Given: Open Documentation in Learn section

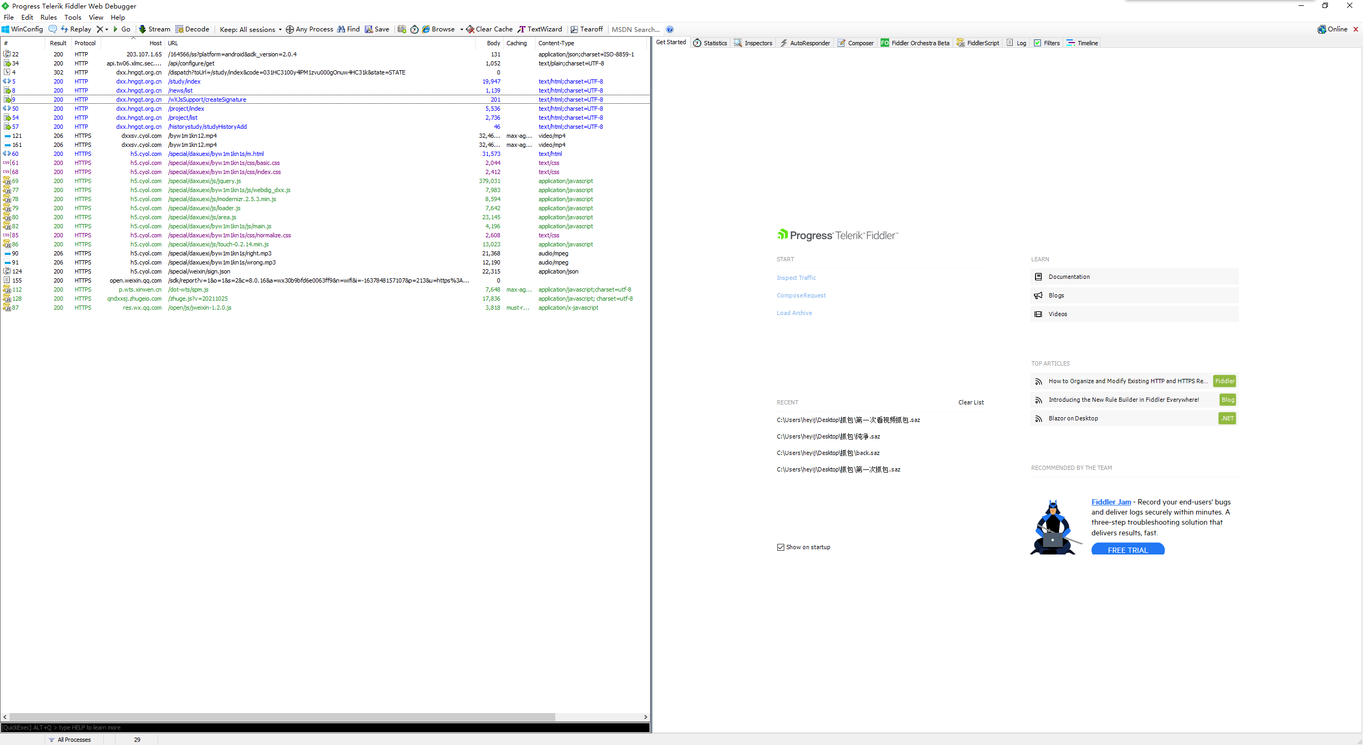Looking at the screenshot, I should (1134, 277).
